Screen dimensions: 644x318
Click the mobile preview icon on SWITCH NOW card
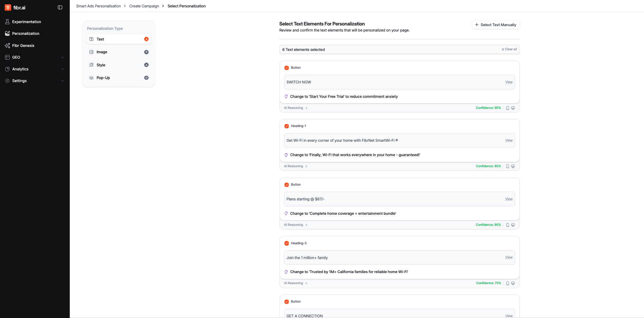pos(507,108)
